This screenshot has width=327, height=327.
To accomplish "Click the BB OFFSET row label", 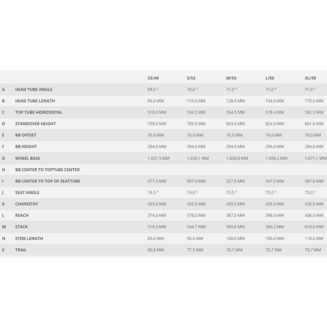I will [26, 135].
